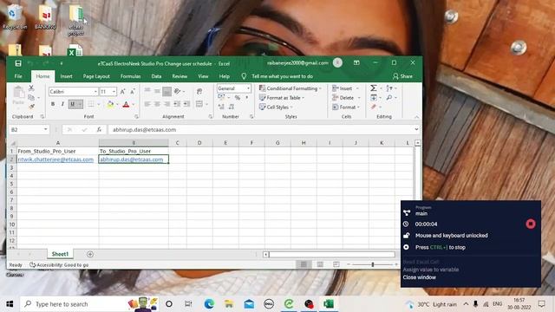
Task: Apply yellow fill color bucket
Action: [x=110, y=104]
